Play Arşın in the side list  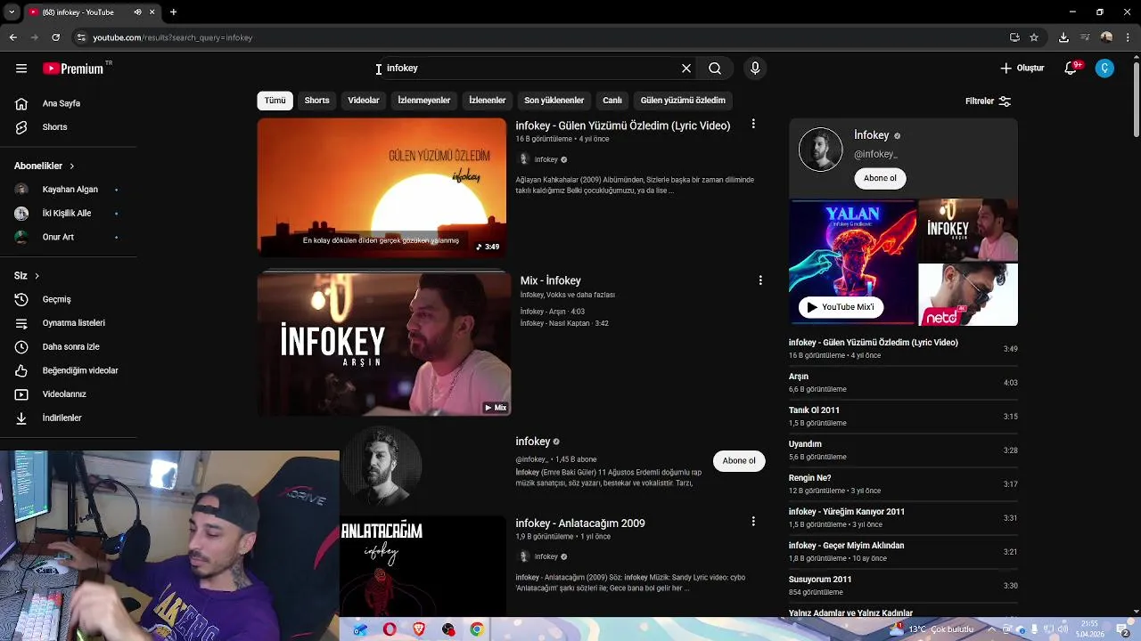coord(903,383)
